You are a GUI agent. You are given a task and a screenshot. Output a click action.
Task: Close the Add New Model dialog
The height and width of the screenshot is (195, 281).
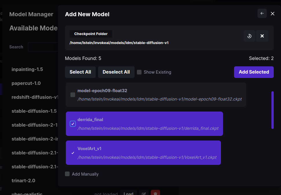click(272, 14)
